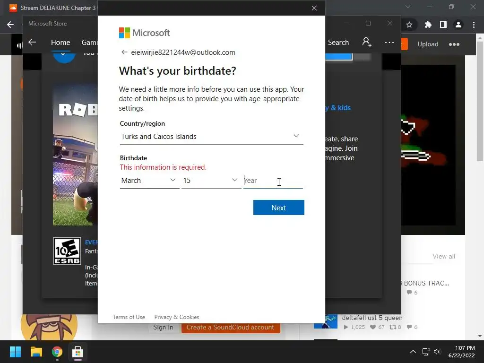The image size is (484, 363).
Task: Go back in the Microsoft Store window
Action: tap(32, 42)
